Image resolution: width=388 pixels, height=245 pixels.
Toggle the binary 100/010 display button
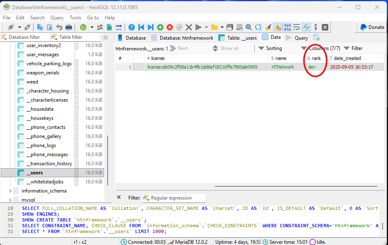pyautogui.click(x=287, y=27)
